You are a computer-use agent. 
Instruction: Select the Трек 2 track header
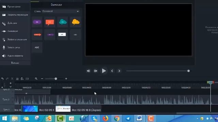(7, 100)
